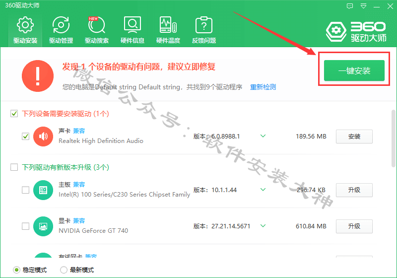Click 升级 button for Intel chipset
This screenshot has width=397, height=278.
coord(354,190)
